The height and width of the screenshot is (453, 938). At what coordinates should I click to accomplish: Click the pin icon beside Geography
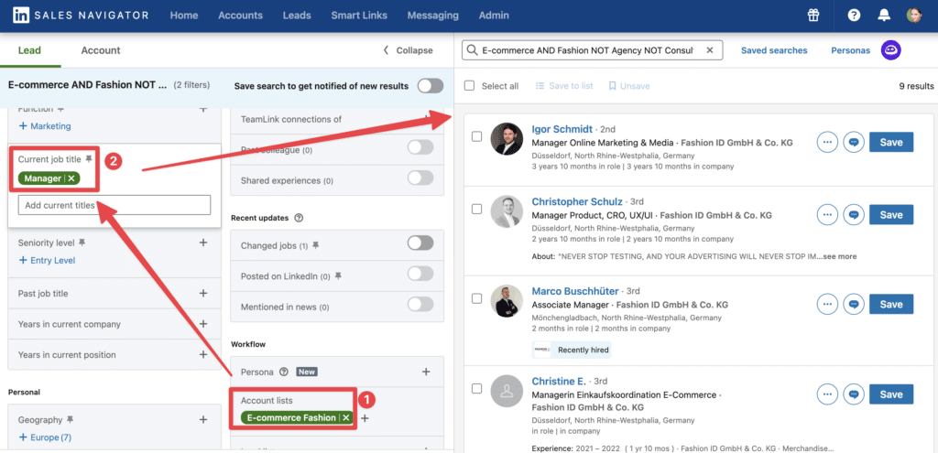pos(70,419)
